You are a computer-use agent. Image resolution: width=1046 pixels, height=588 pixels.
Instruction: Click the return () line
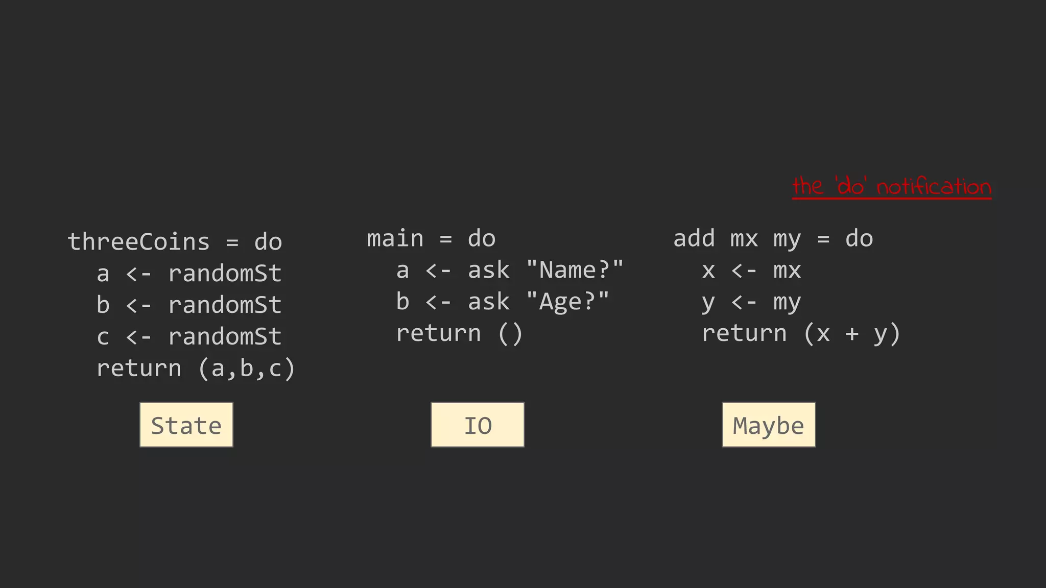coord(460,334)
